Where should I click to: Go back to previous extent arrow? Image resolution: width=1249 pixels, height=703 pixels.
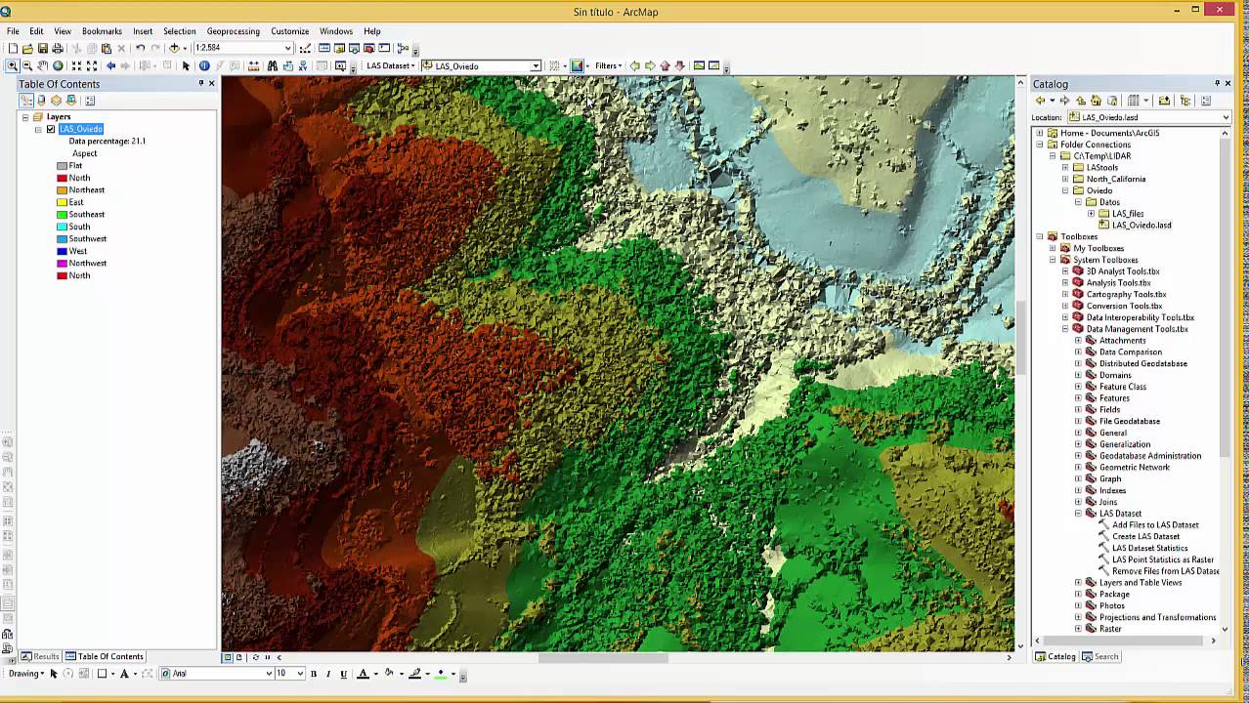(110, 65)
